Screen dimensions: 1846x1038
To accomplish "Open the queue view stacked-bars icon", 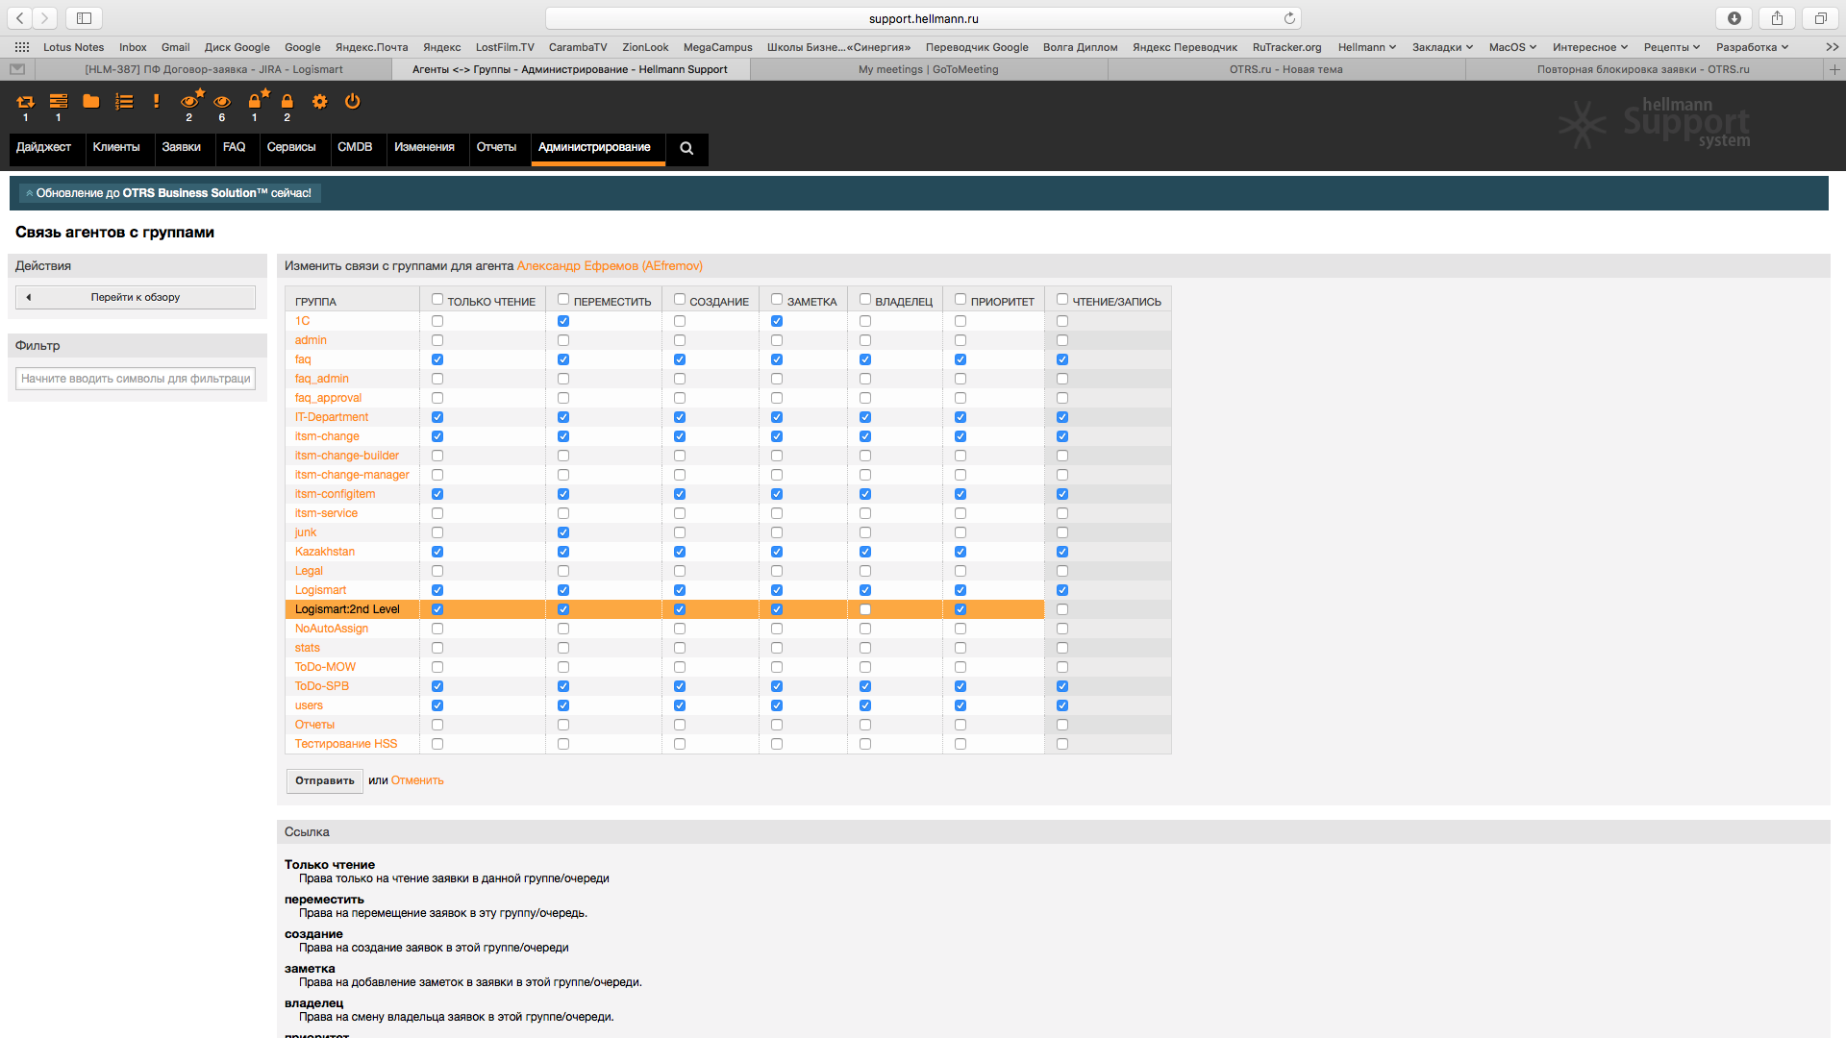I will [59, 101].
